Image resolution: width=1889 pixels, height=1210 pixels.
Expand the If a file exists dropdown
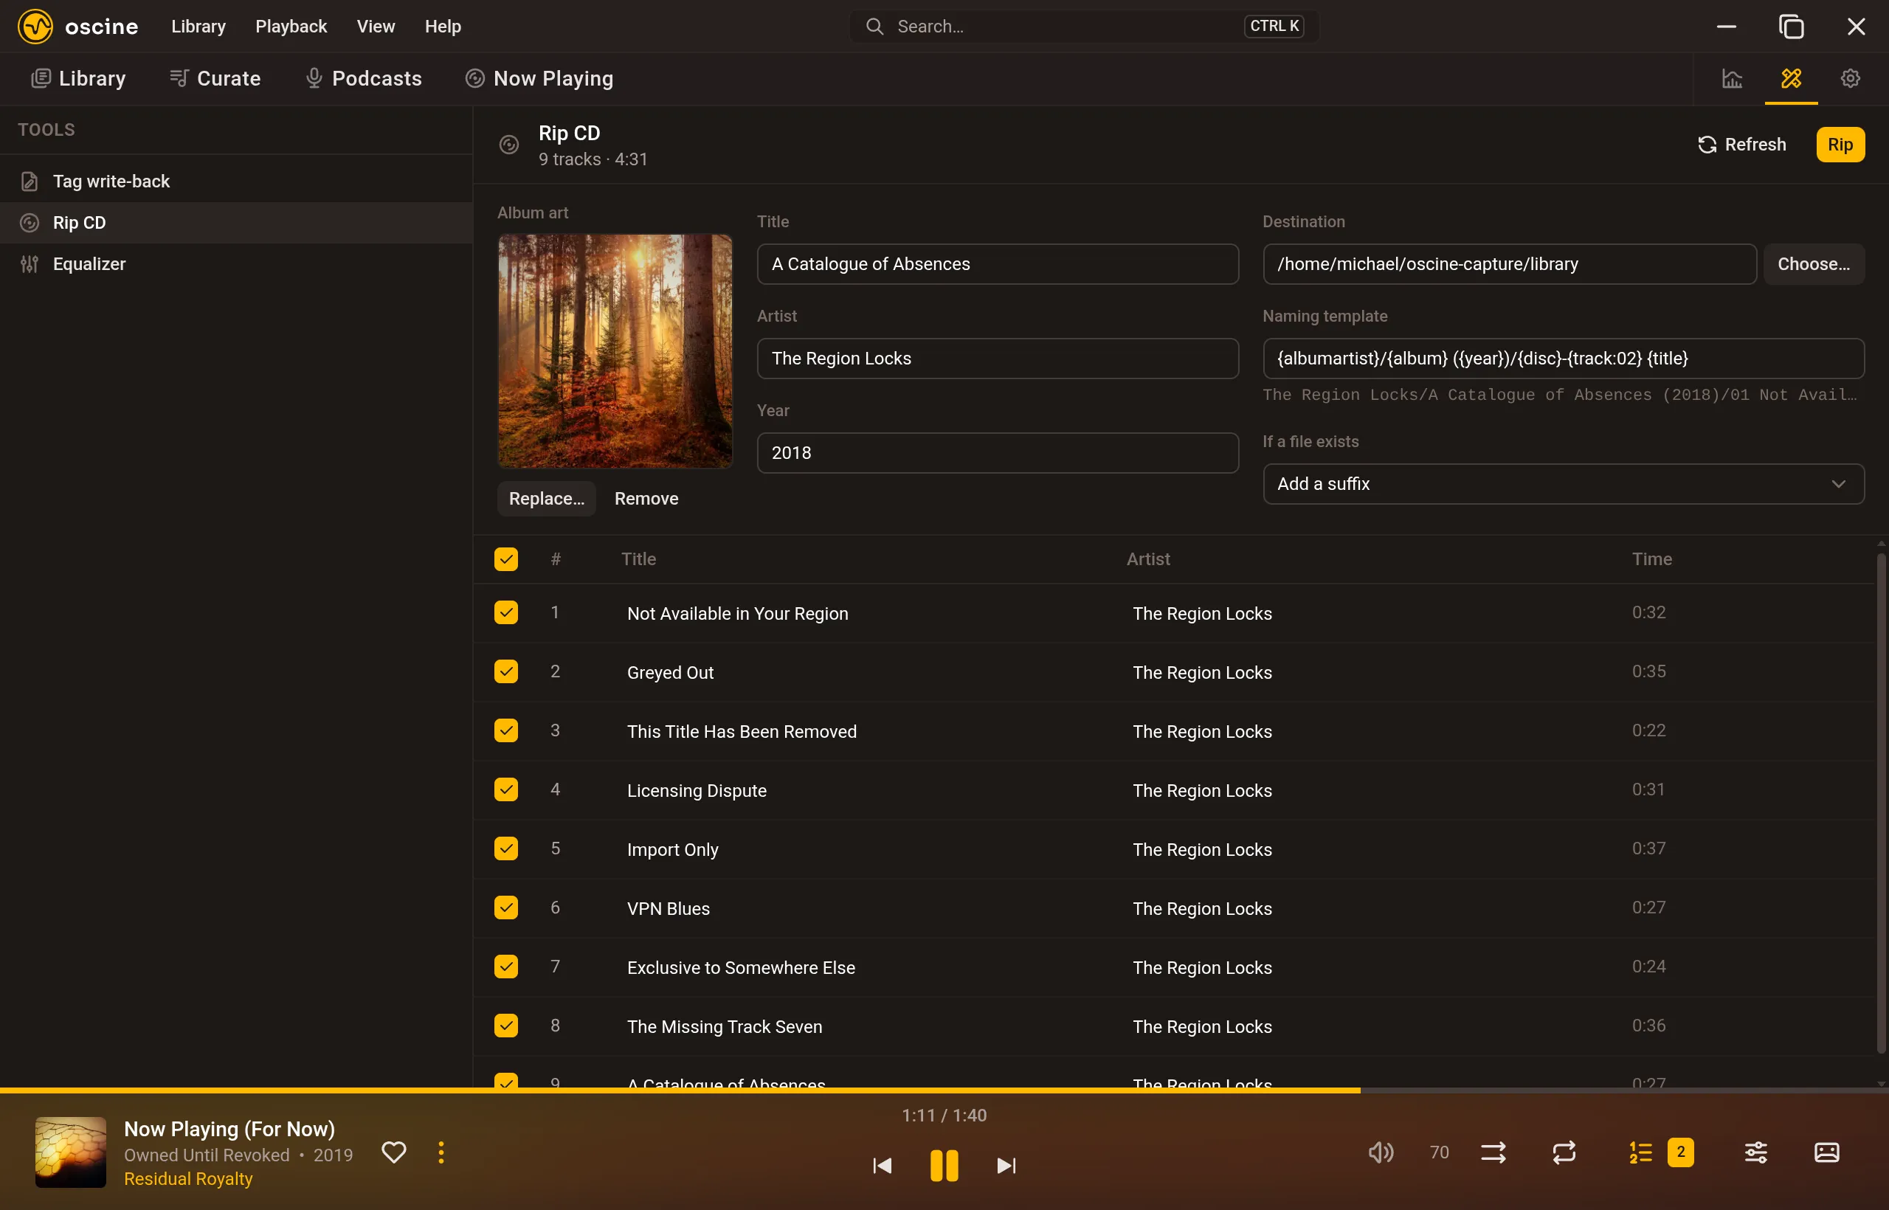point(1563,484)
